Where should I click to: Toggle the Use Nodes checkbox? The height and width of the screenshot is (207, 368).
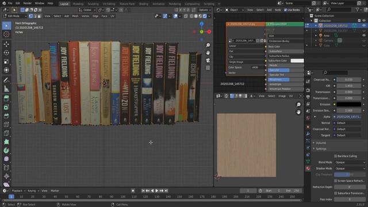click(285, 10)
